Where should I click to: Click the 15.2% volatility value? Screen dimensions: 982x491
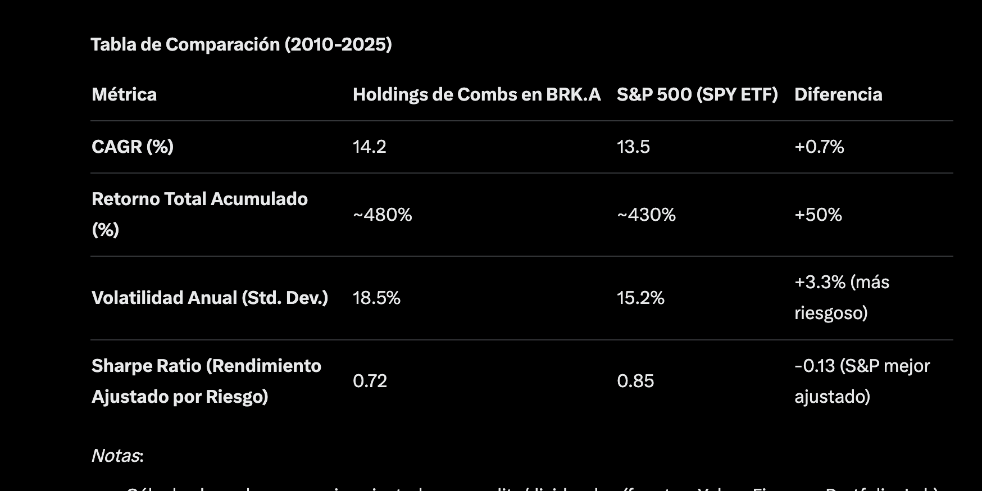pos(640,298)
